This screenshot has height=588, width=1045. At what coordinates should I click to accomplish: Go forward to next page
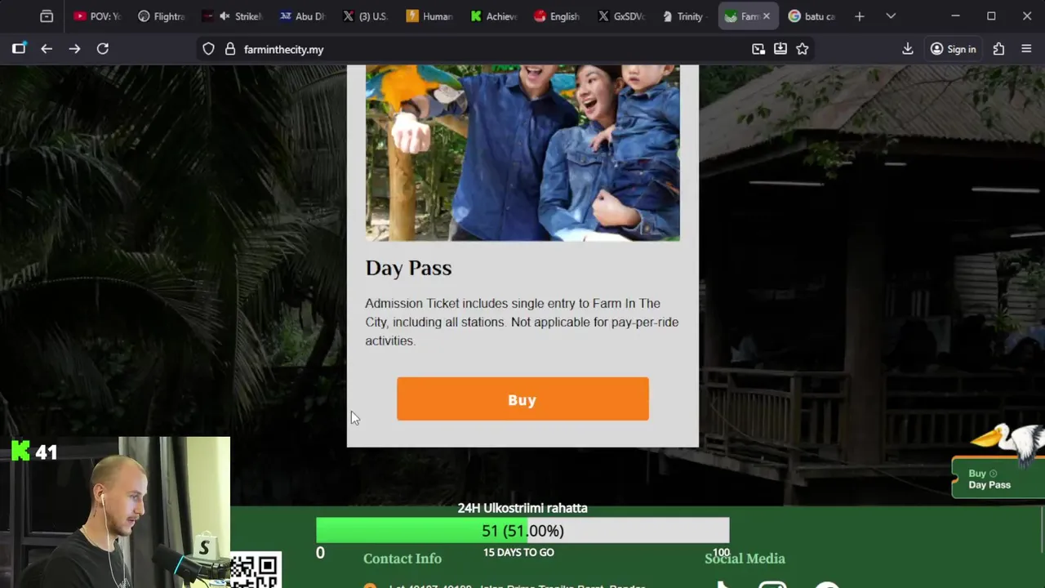pos(74,49)
